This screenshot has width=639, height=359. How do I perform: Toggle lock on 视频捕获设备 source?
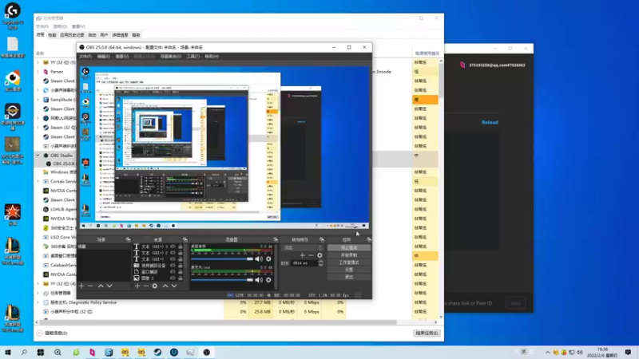tap(181, 266)
